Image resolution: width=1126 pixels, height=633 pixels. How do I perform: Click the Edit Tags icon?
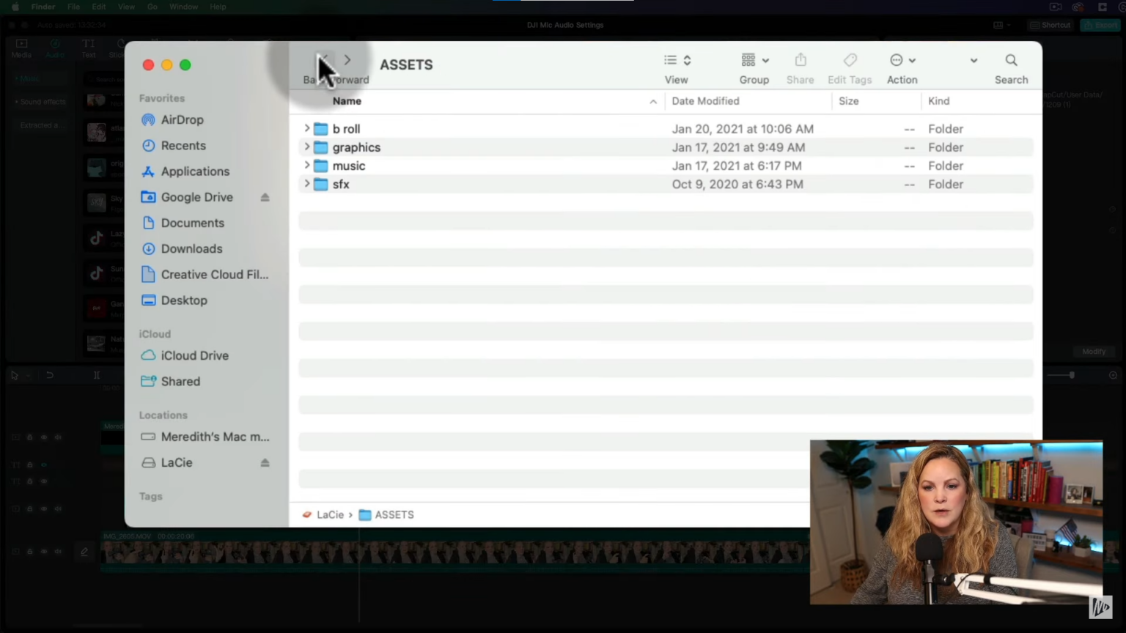[850, 60]
